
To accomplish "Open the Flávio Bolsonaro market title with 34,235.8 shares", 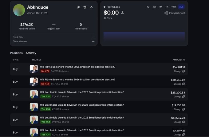I will pos(77,67).
